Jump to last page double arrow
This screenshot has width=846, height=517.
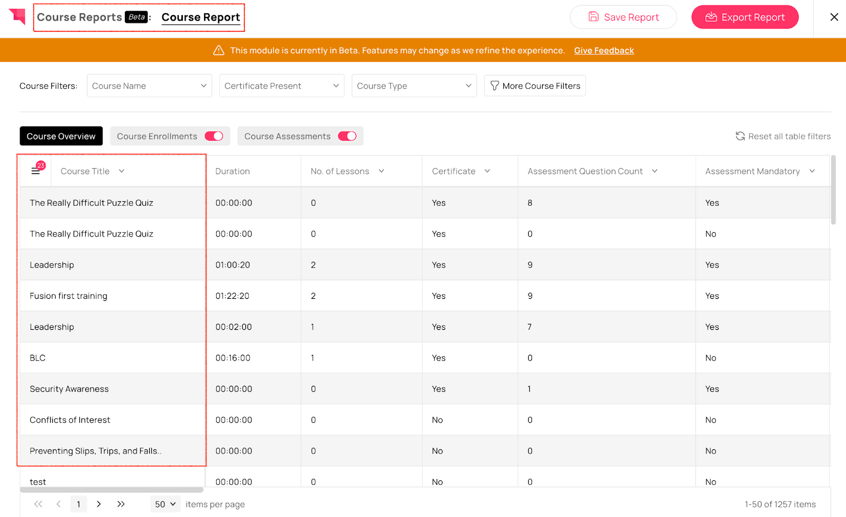121,504
